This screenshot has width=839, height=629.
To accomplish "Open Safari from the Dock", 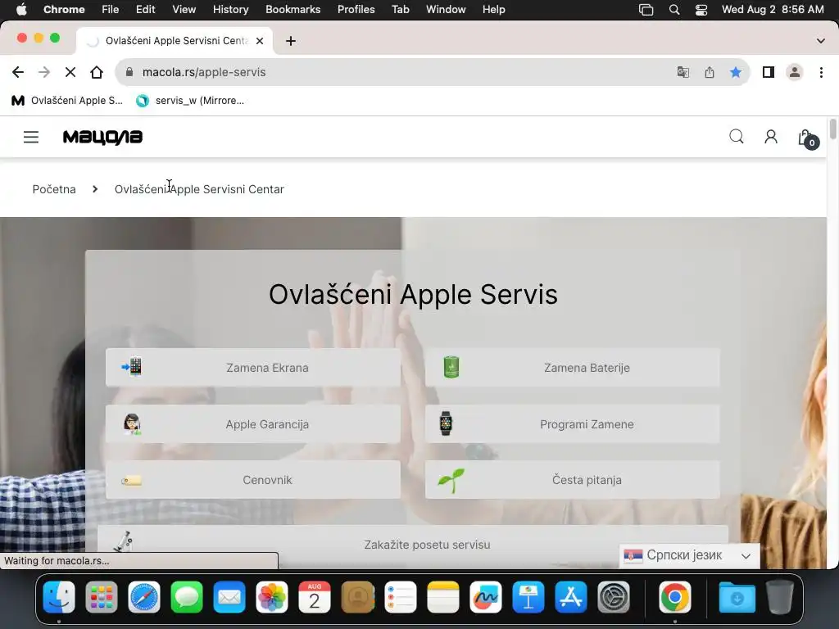I will (x=144, y=597).
